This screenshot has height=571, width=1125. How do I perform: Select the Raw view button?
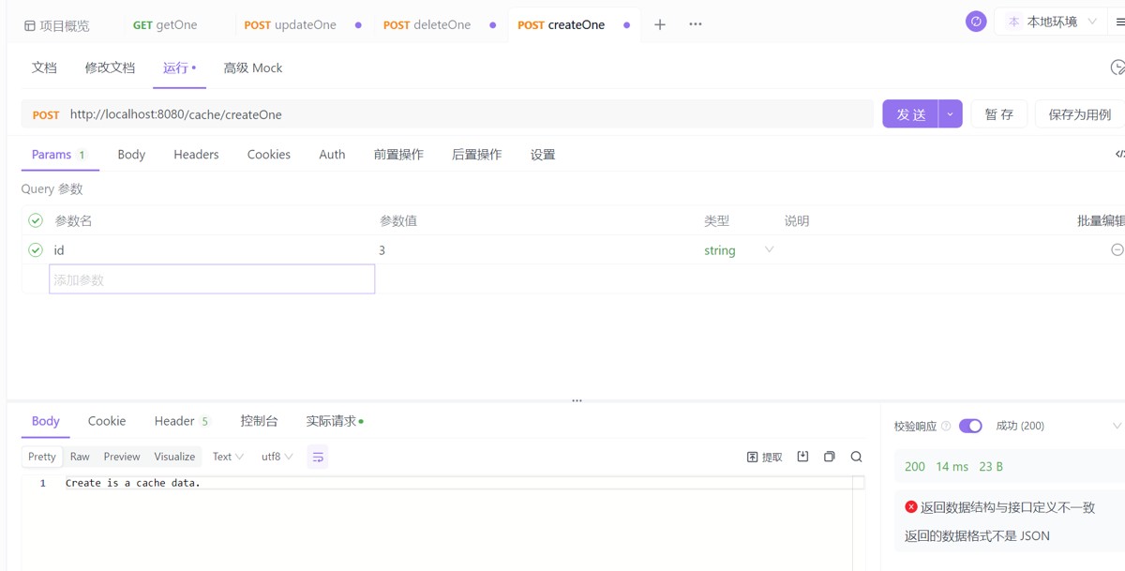tap(80, 457)
